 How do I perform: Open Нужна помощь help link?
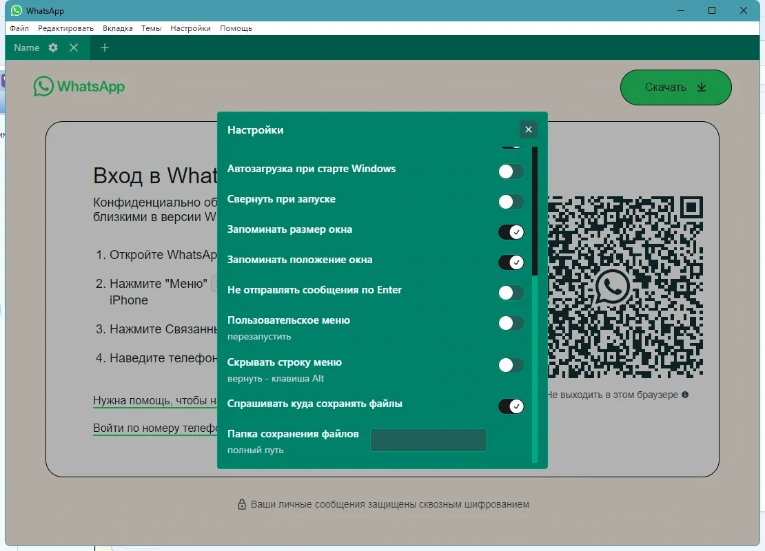[155, 400]
